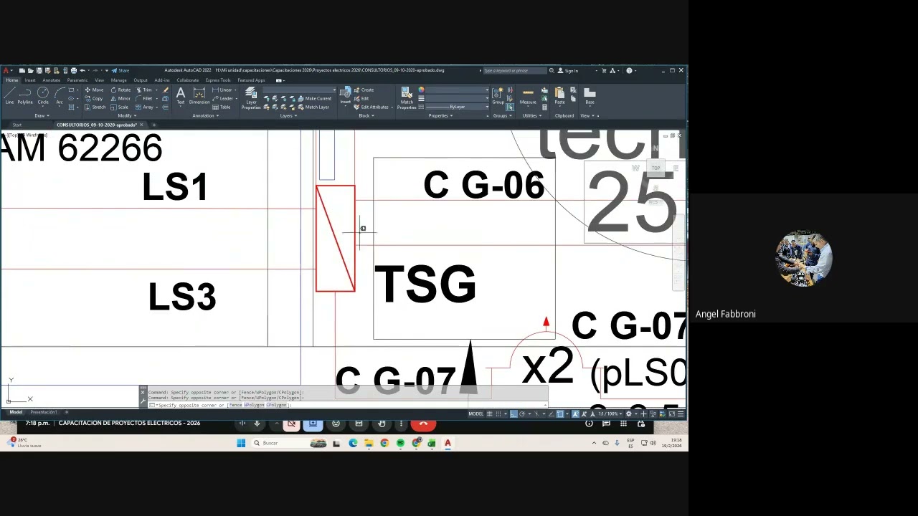Screen dimensions: 918x516
Task: Click AutoCAD icon in the taskbar
Action: point(448,443)
